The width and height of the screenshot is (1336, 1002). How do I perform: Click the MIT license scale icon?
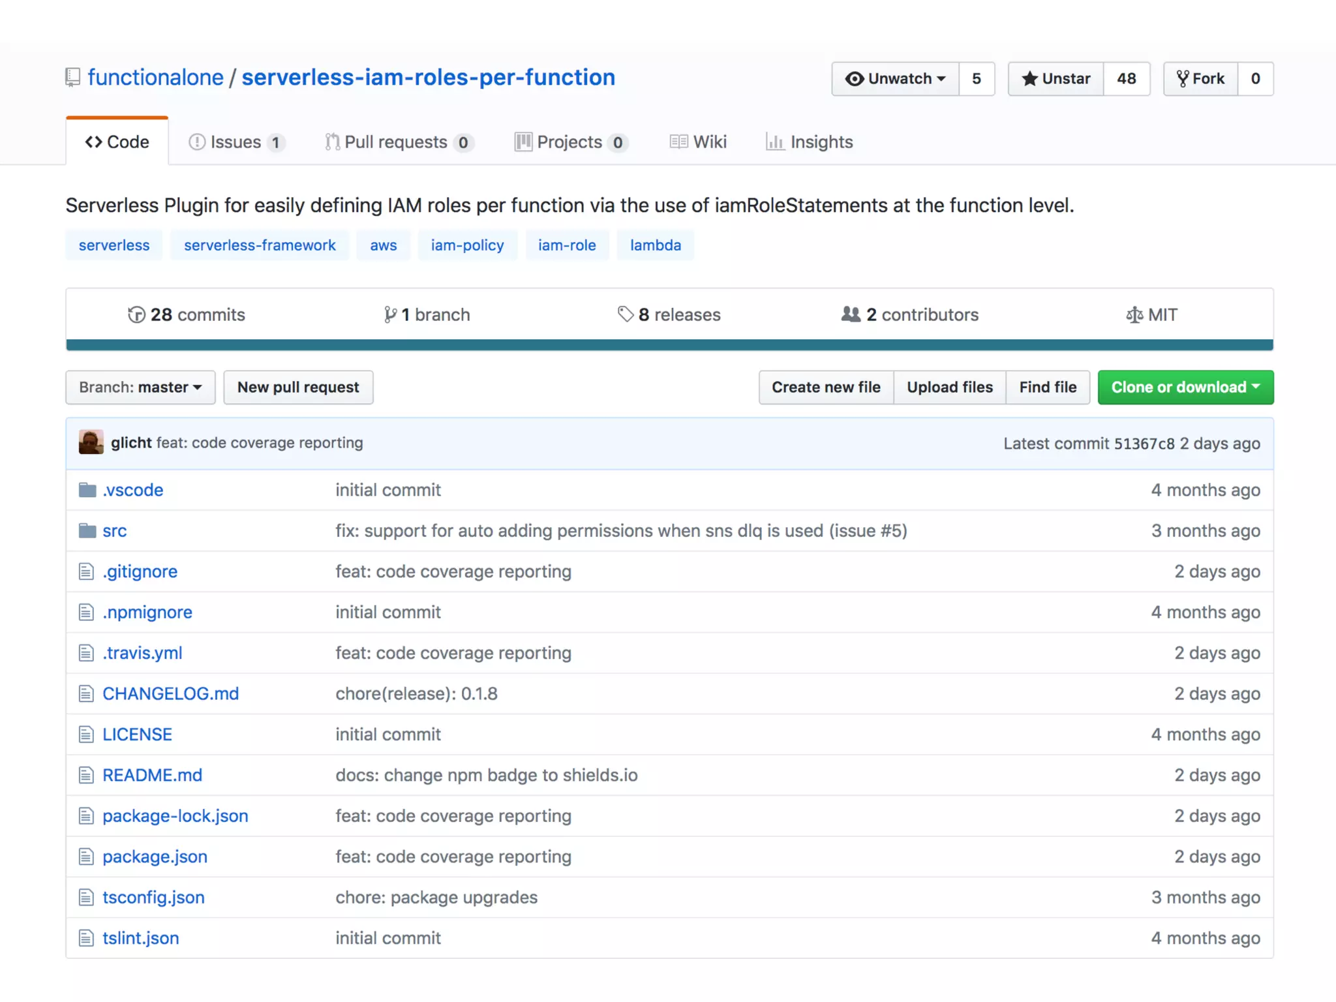(x=1134, y=315)
